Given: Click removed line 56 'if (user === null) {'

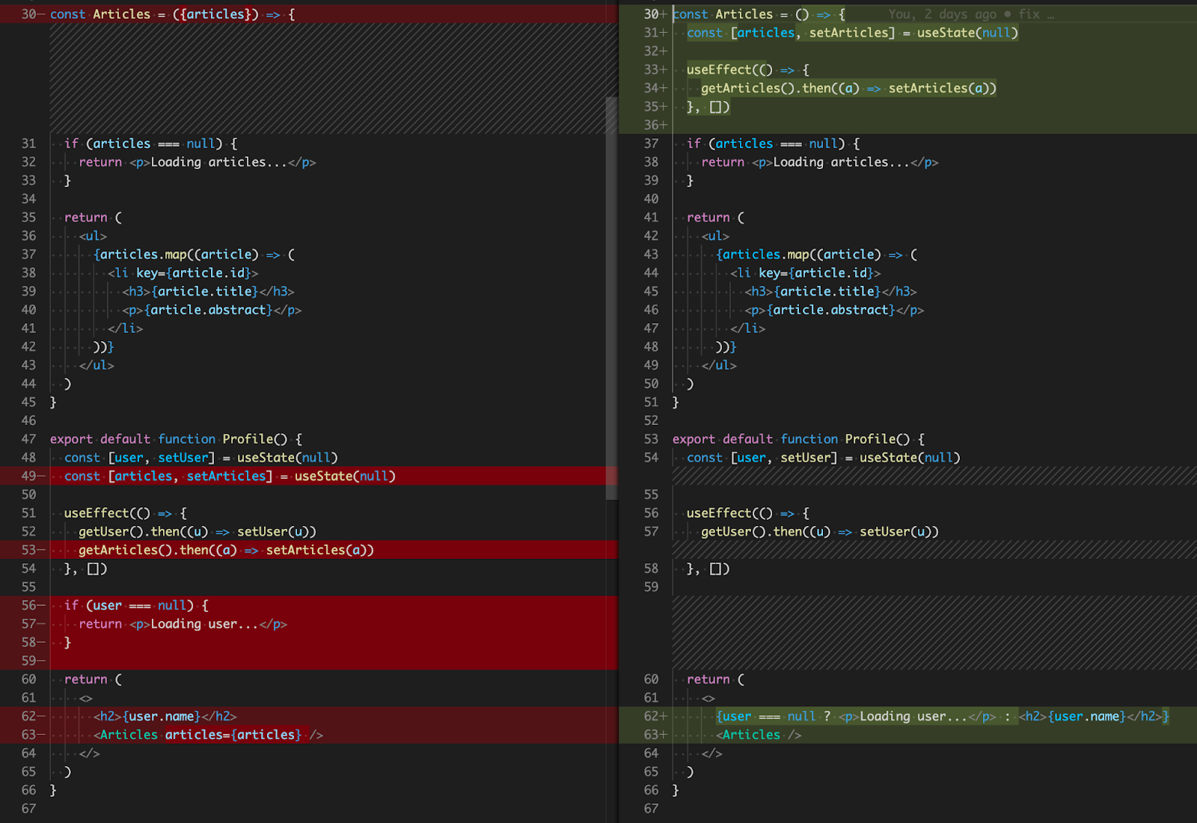Looking at the screenshot, I should click(136, 605).
